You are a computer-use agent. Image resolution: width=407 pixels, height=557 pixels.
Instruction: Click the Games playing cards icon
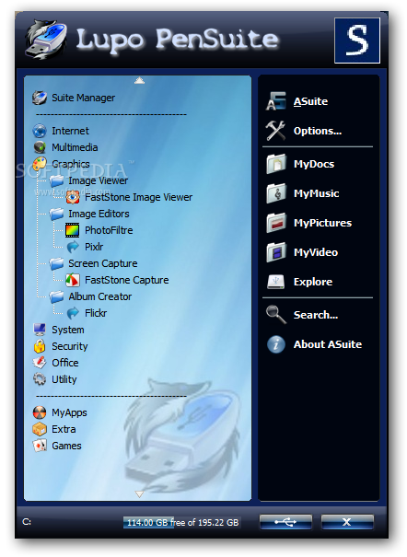tap(40, 446)
